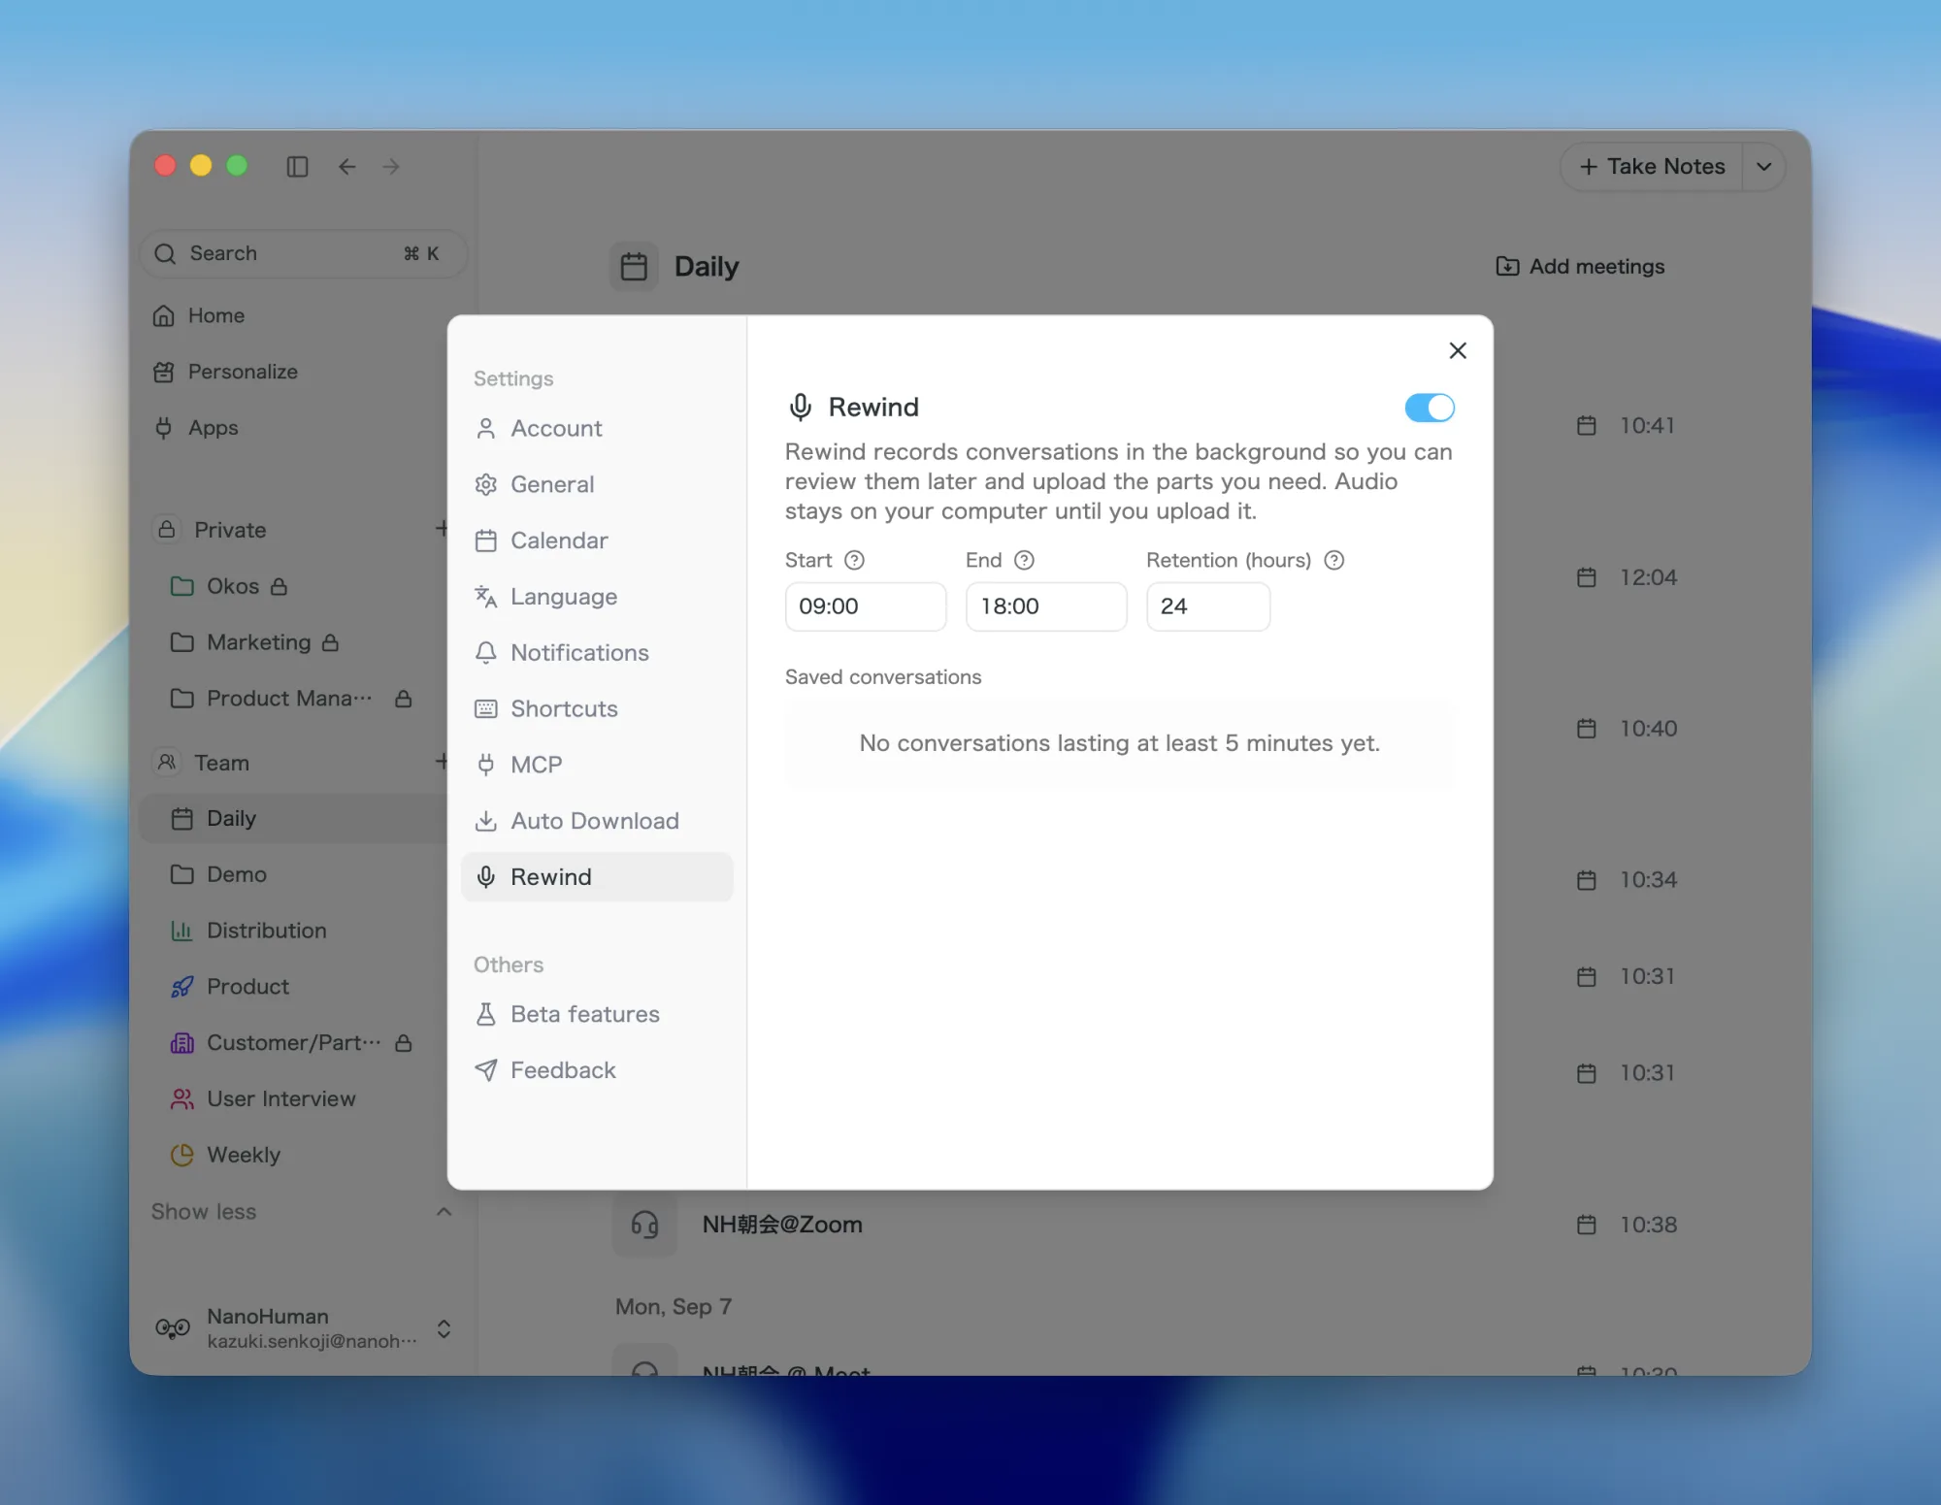Toggle the sidebar panel icon
This screenshot has width=1941, height=1505.
[297, 167]
